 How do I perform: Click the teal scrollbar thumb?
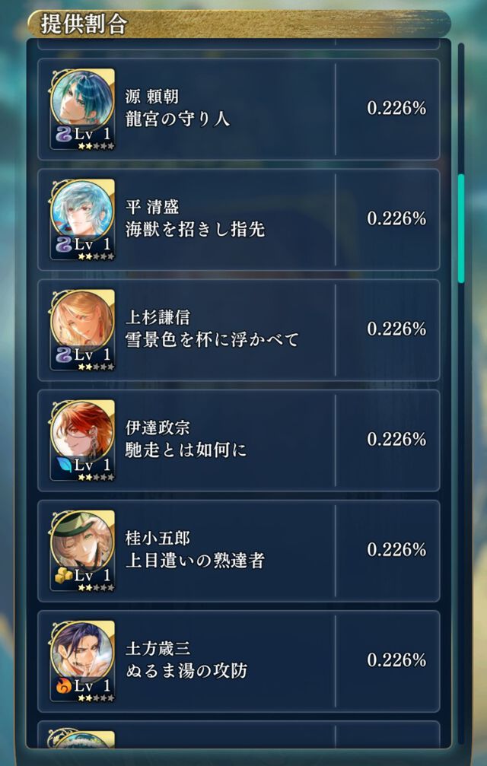pyautogui.click(x=460, y=229)
